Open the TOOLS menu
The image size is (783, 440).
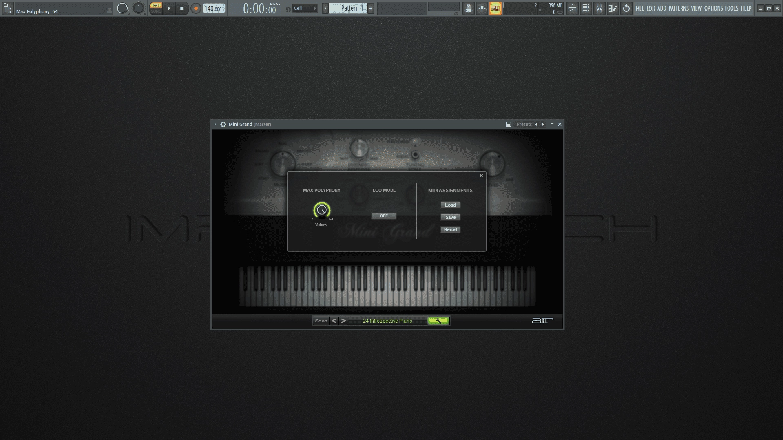click(732, 8)
